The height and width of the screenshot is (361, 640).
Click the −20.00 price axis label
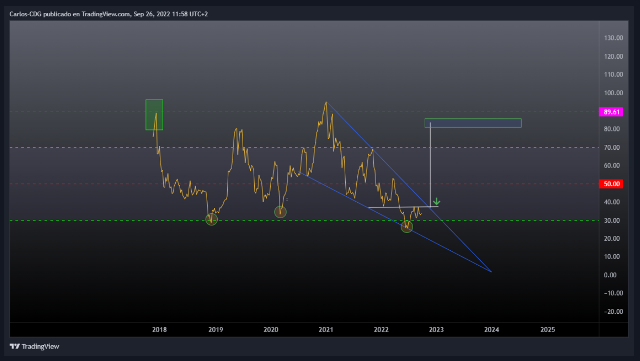pos(613,311)
